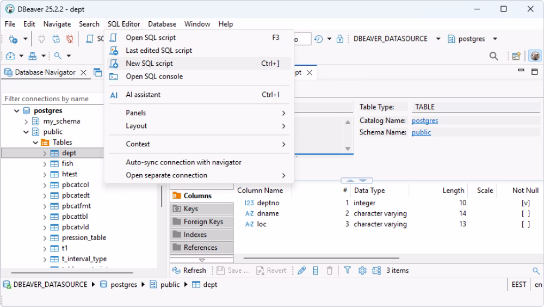The height and width of the screenshot is (307, 544).
Task: Click the lock icon beside DBEAVER_DATASOURCE
Action: tap(340, 39)
